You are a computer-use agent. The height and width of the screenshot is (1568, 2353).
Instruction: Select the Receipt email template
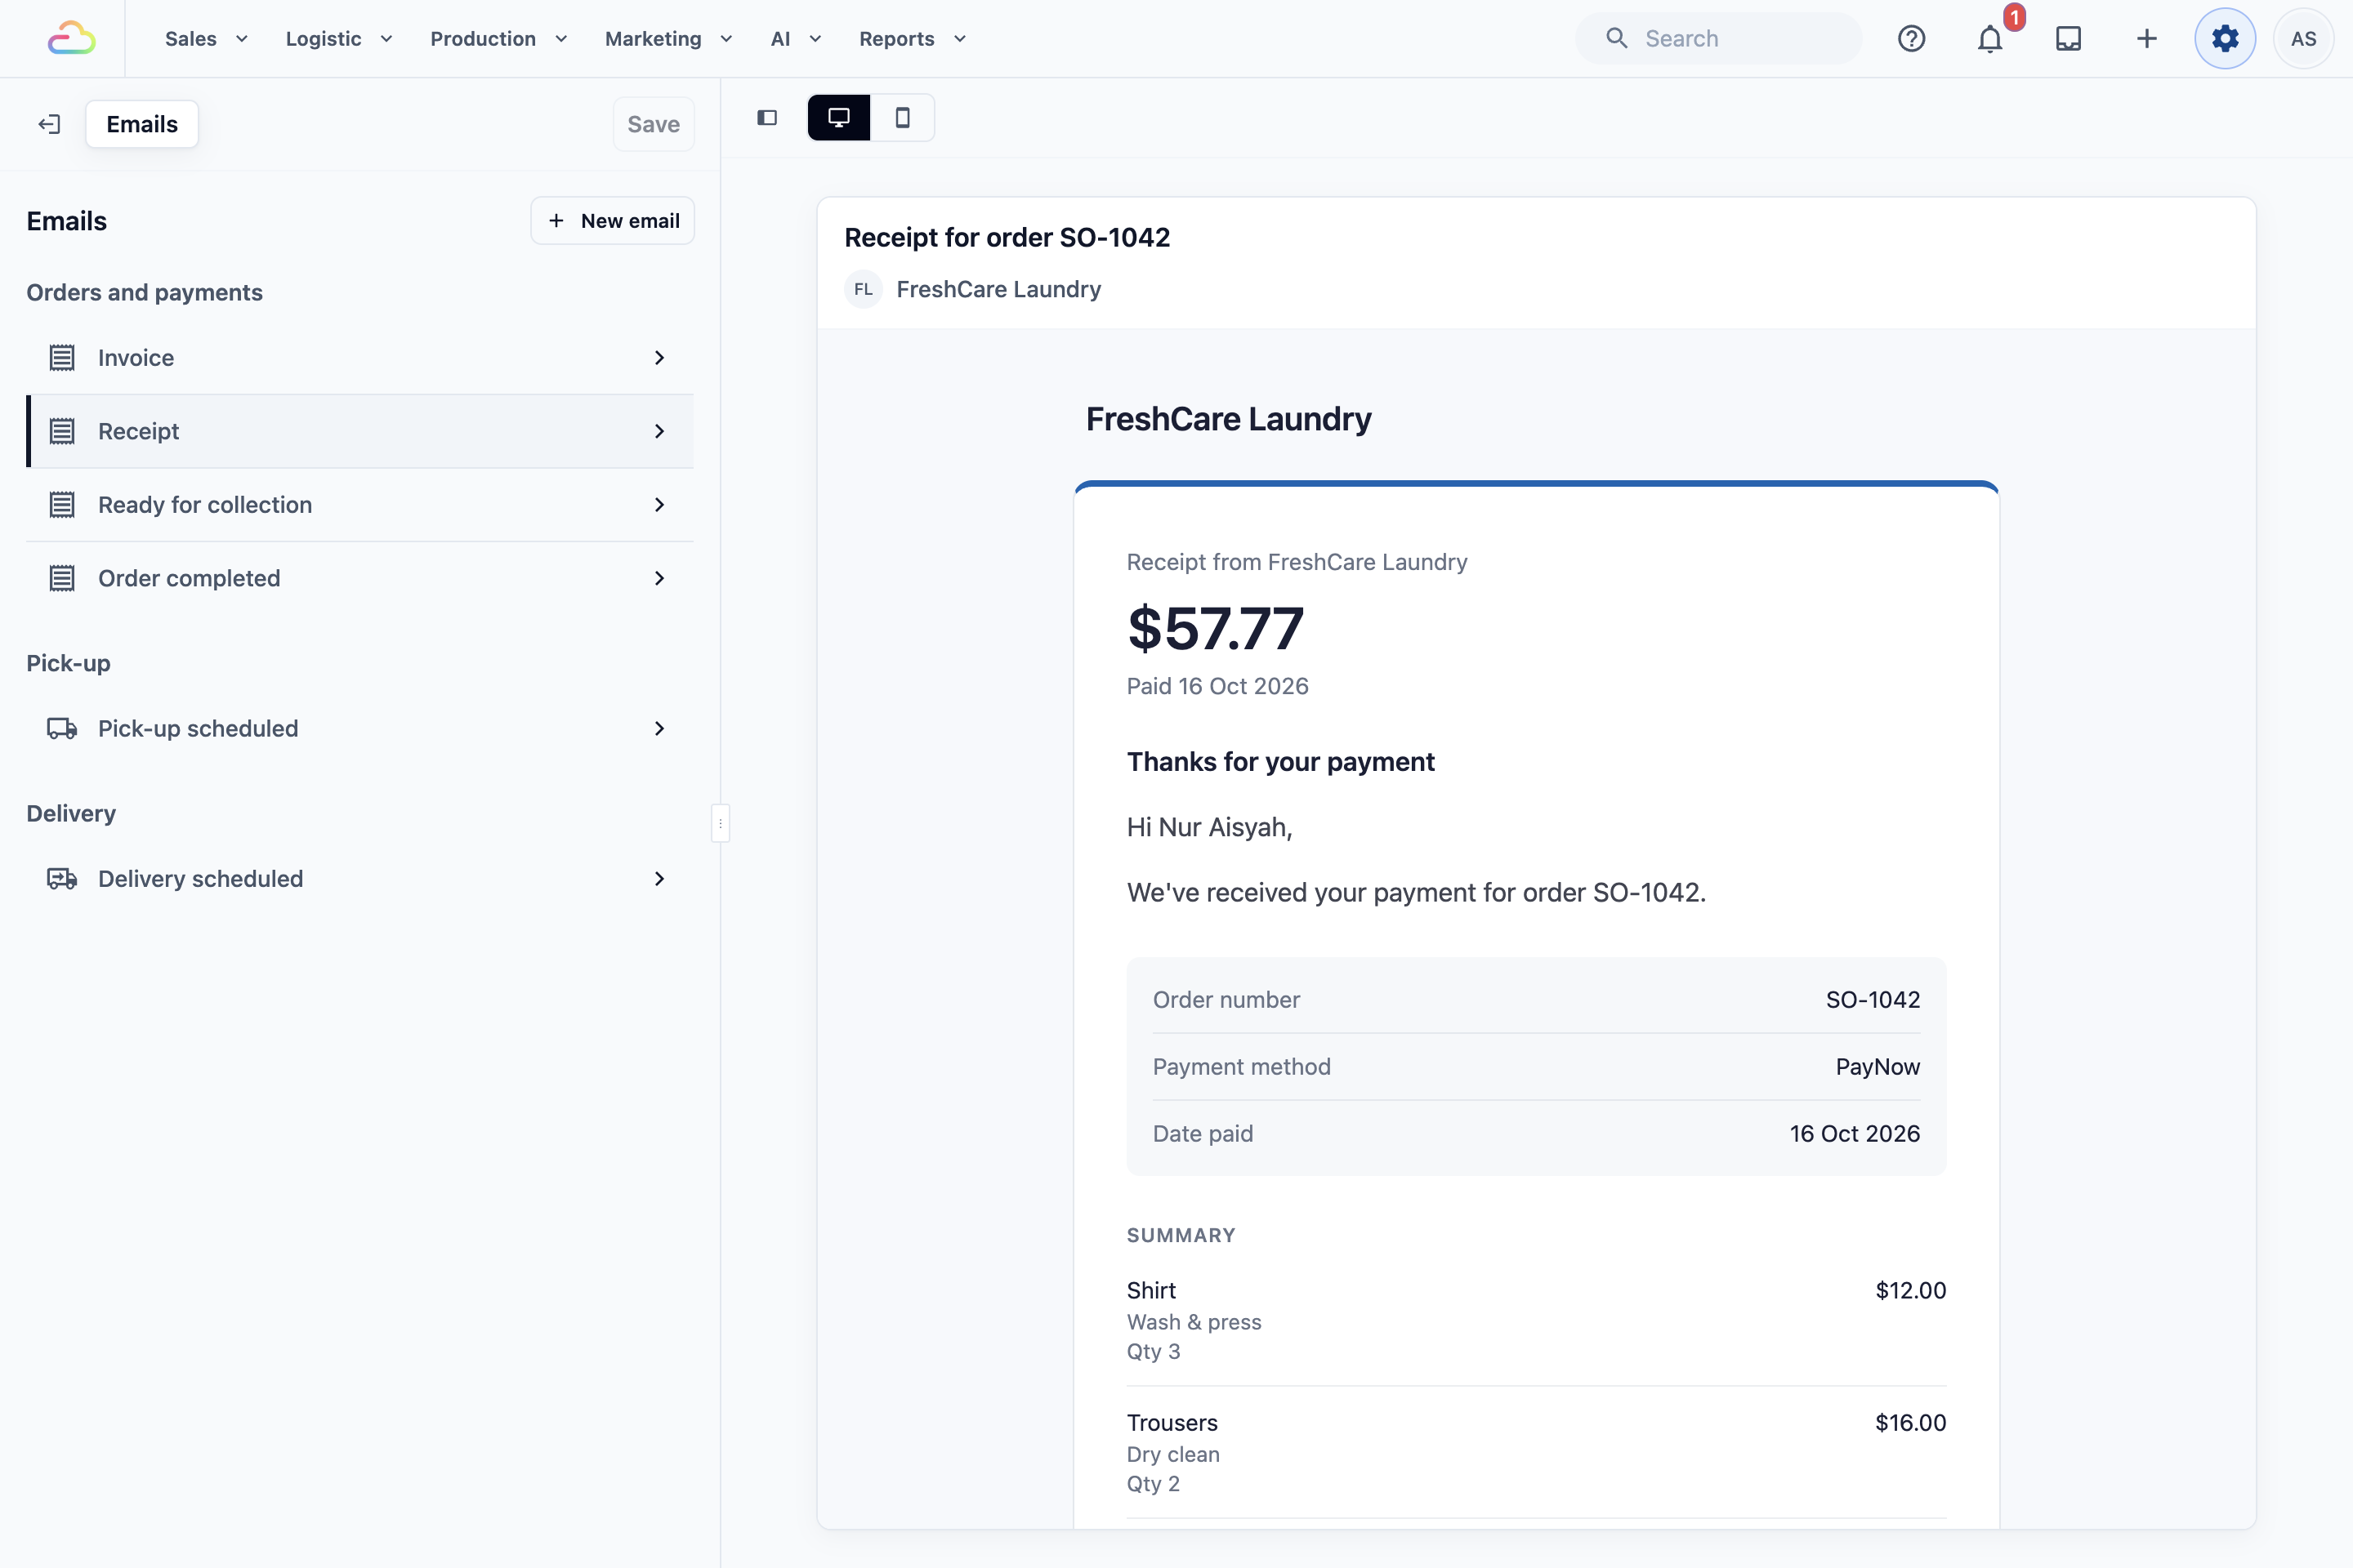pos(360,431)
